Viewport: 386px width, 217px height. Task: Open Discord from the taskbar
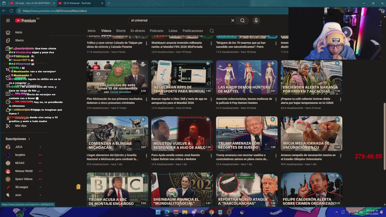(194, 212)
